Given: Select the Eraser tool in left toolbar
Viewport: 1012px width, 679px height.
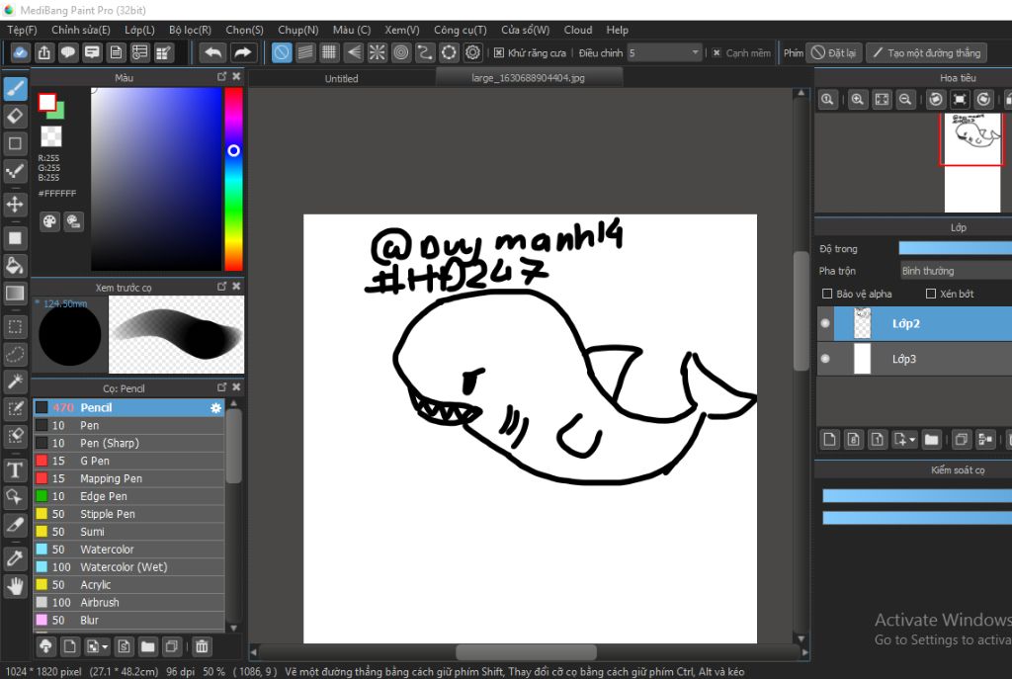Looking at the screenshot, I should [x=15, y=116].
